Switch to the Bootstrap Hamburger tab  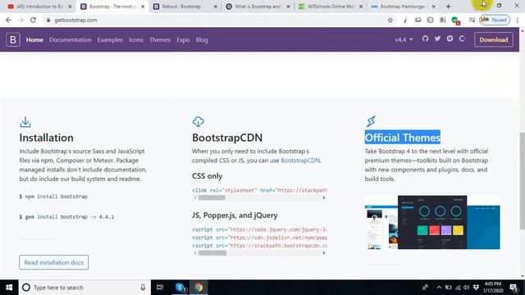click(x=403, y=7)
